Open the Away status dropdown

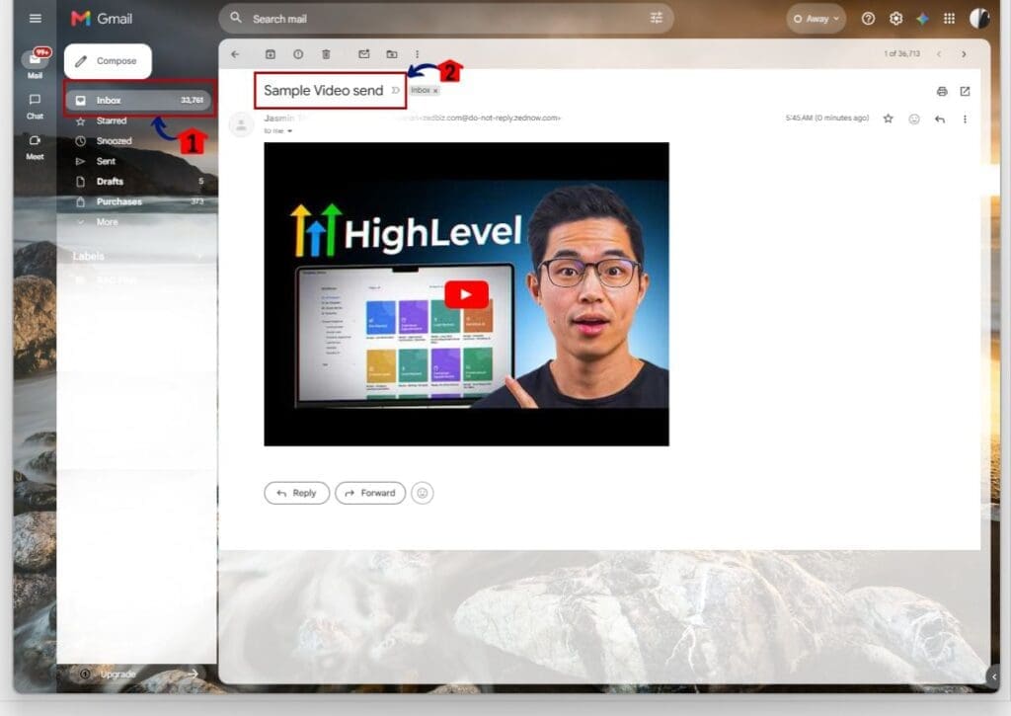[817, 19]
